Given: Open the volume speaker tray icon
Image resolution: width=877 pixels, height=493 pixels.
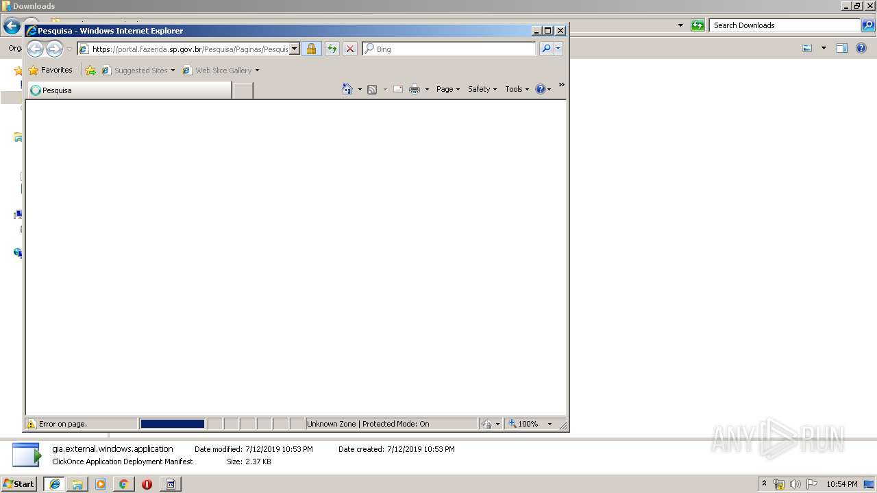Looking at the screenshot, I should click(795, 484).
